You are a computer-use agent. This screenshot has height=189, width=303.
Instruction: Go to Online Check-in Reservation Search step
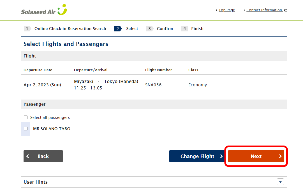70,29
